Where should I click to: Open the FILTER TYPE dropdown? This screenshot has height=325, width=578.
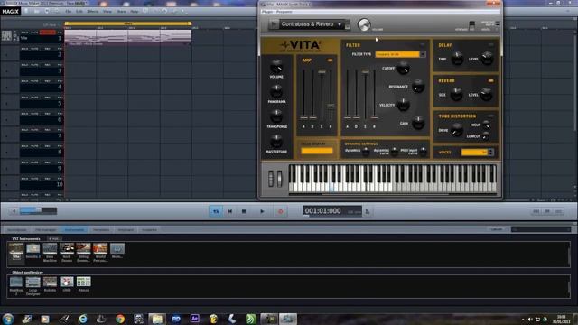pyautogui.click(x=423, y=54)
